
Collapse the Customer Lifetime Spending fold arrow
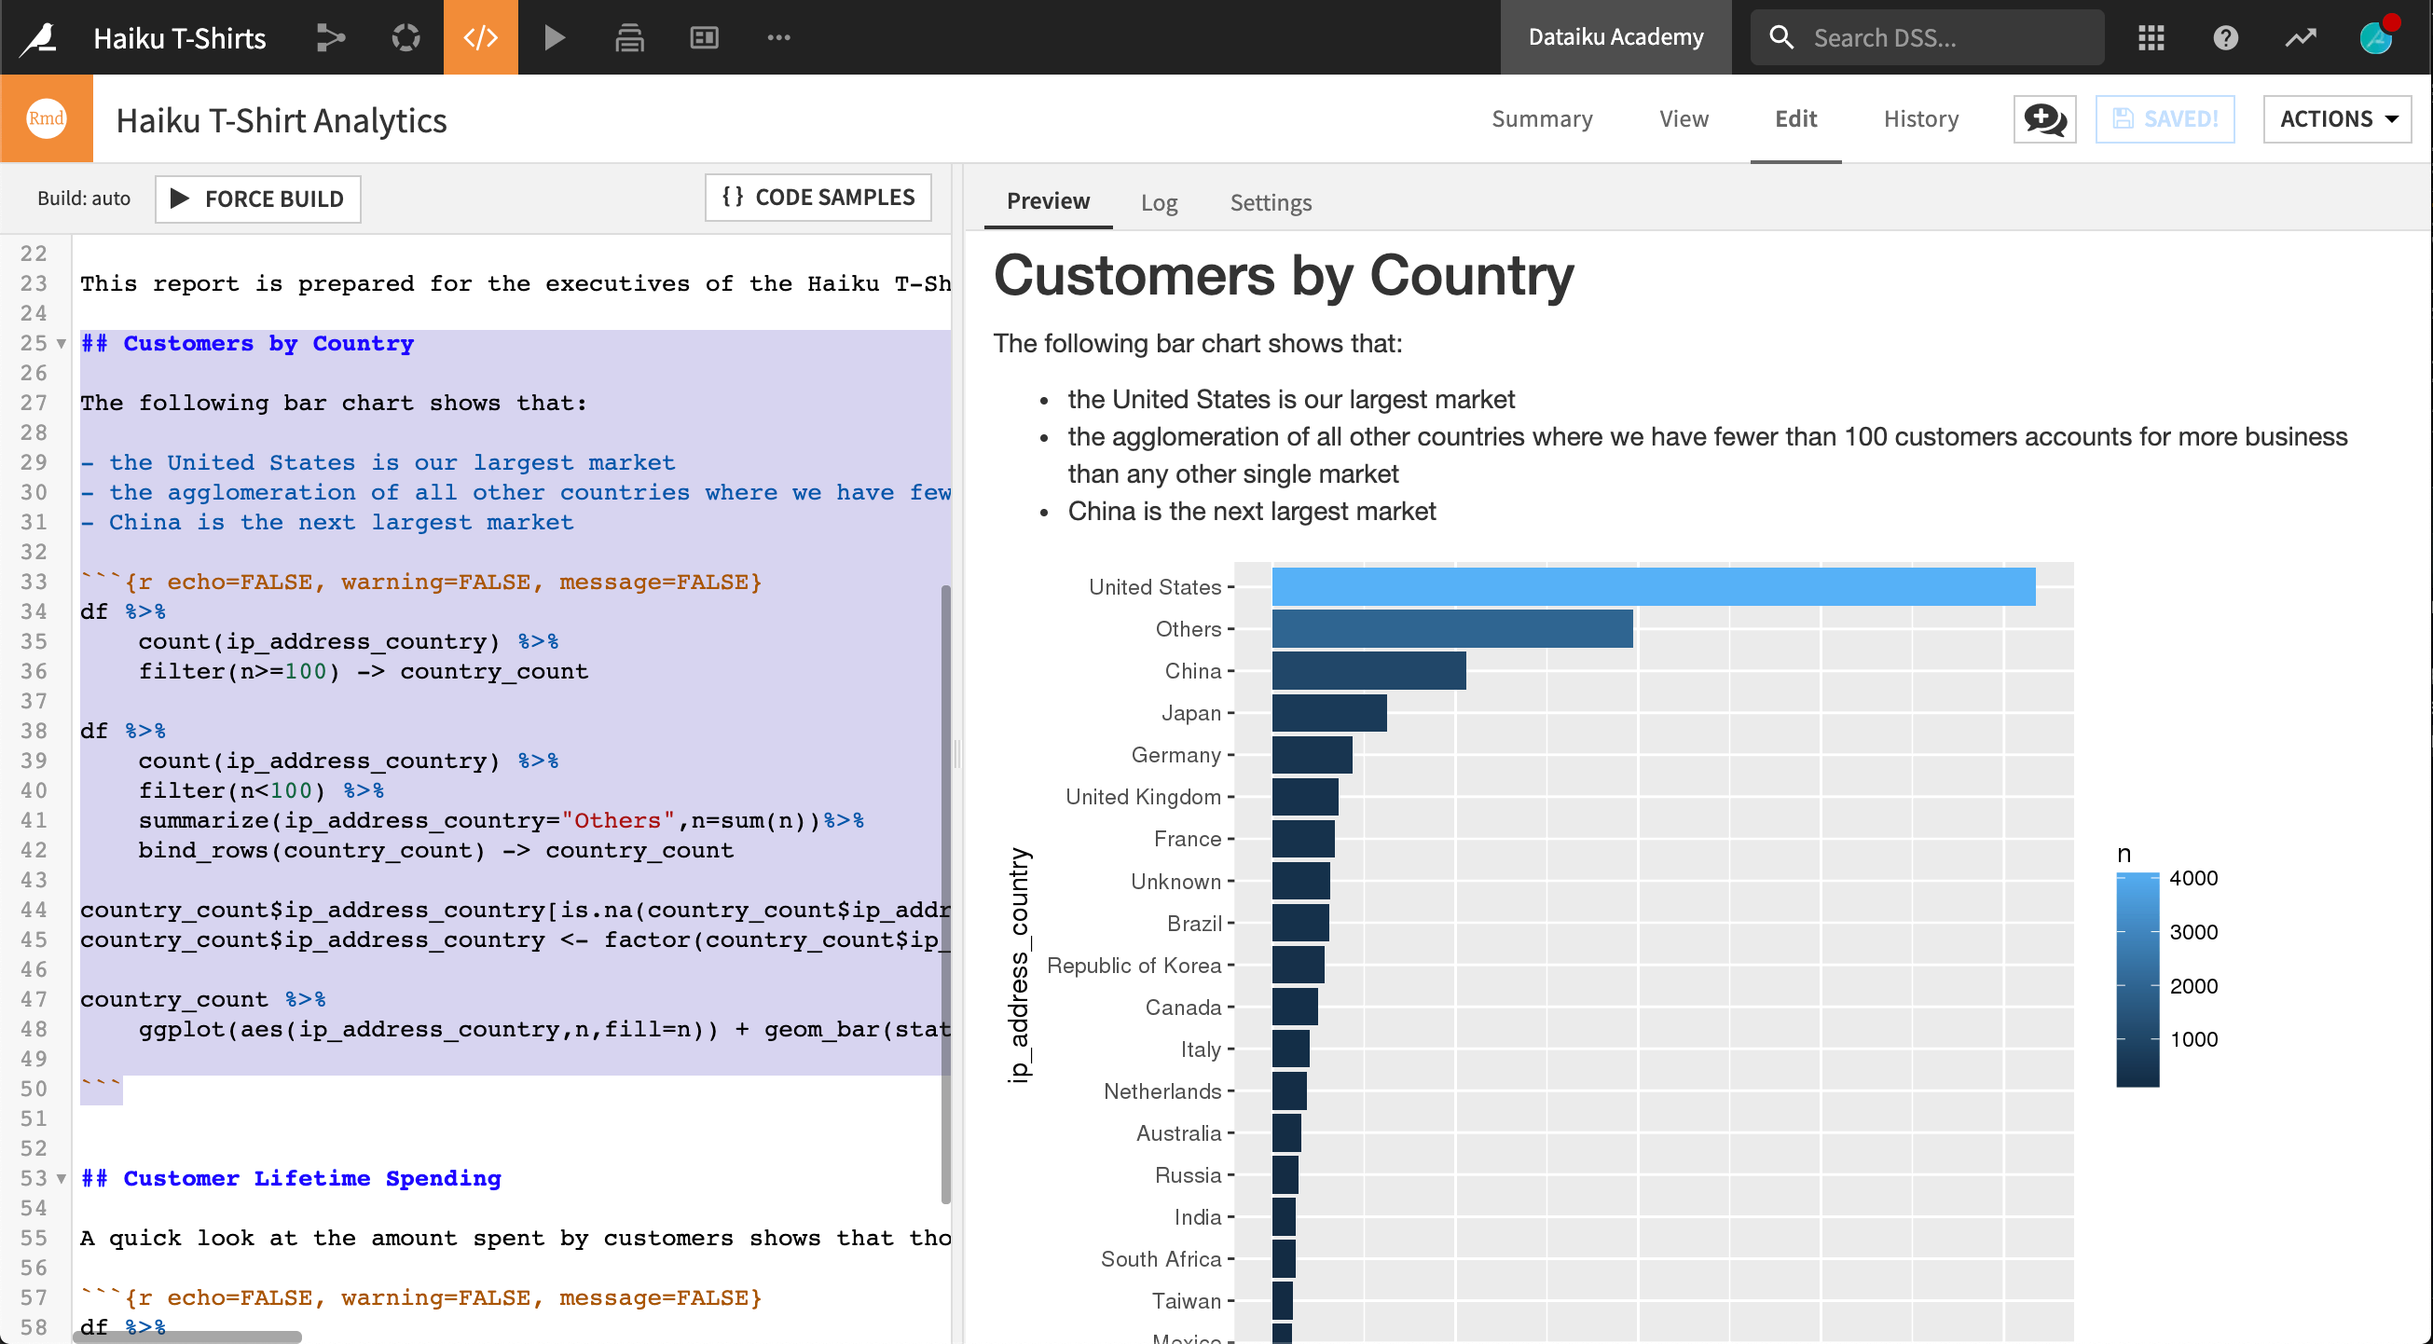pyautogui.click(x=62, y=1179)
